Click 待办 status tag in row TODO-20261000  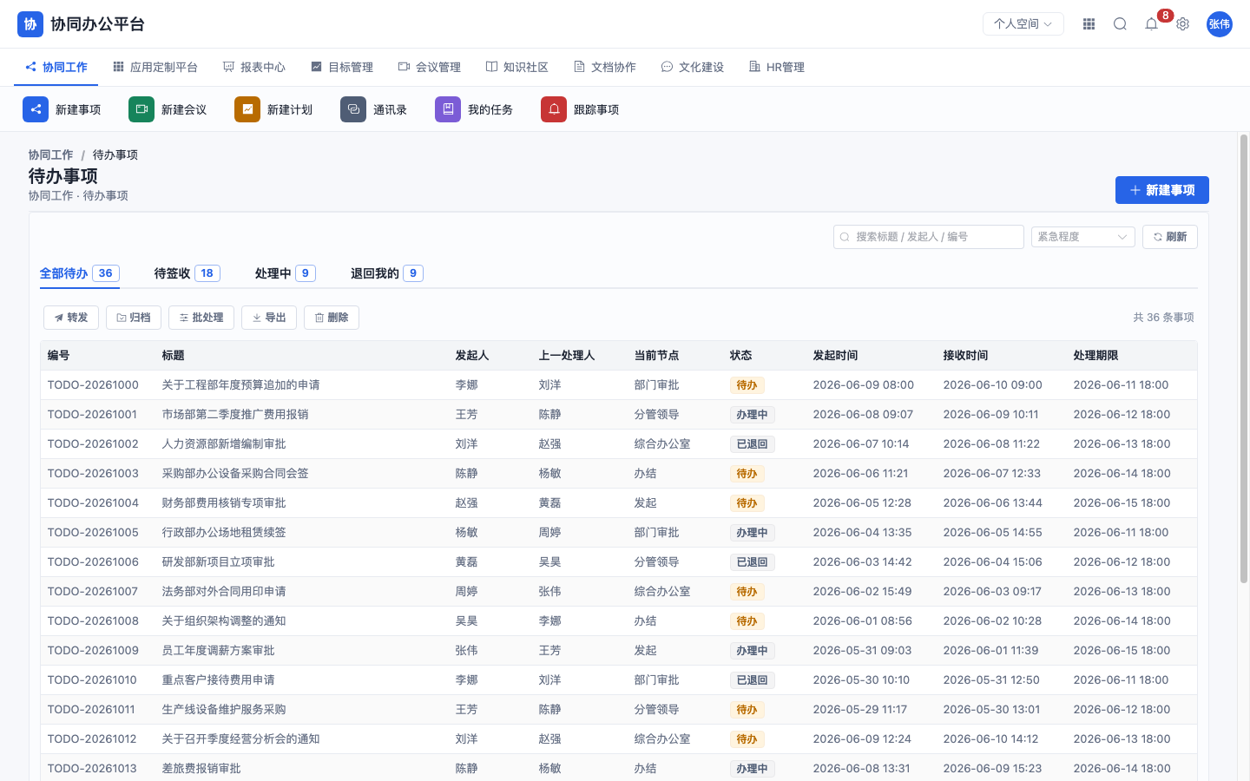click(747, 385)
